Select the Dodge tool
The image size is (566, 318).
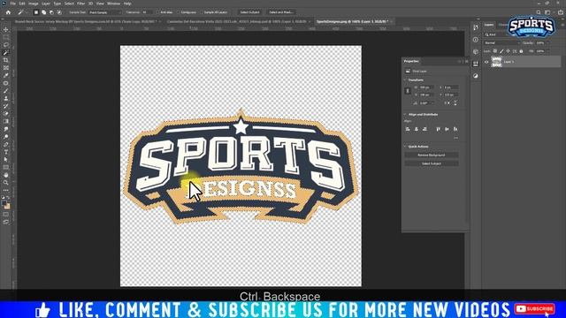point(6,137)
